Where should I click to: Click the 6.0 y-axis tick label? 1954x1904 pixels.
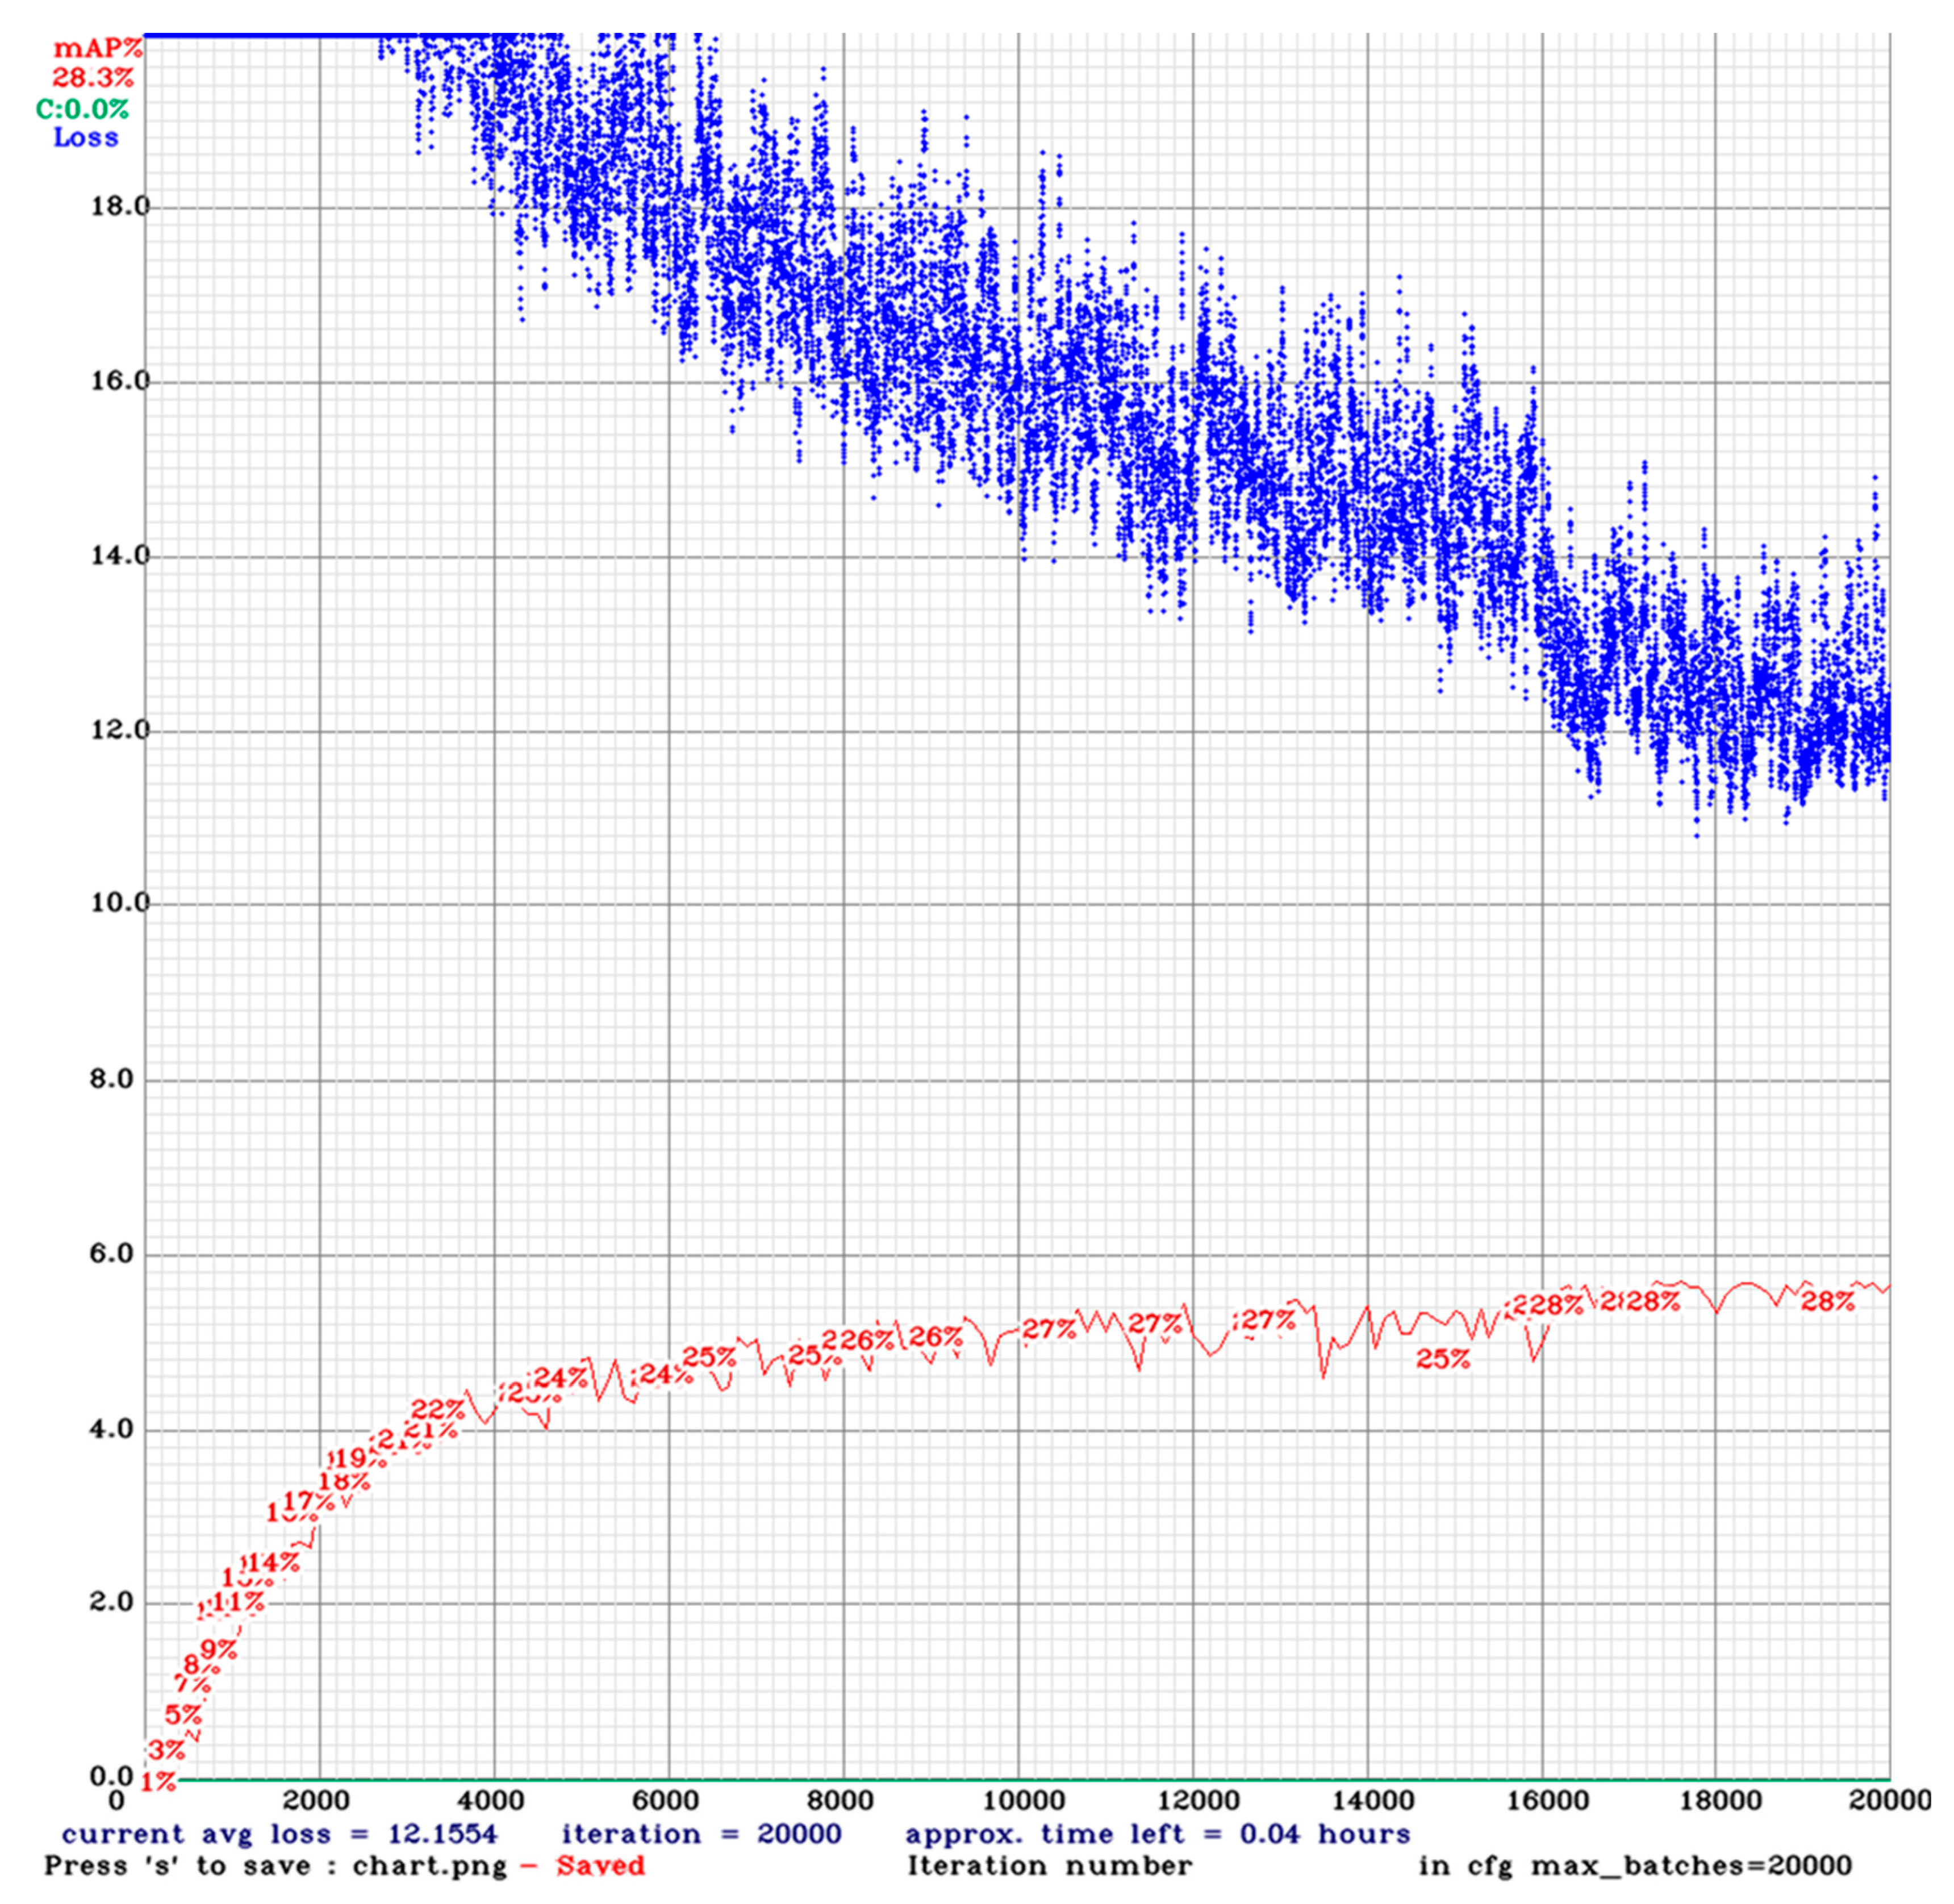112,1254
